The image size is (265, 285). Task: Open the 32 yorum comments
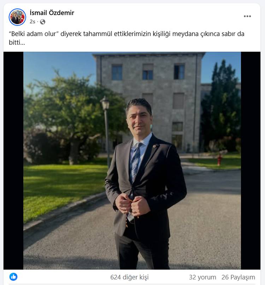tap(202, 277)
